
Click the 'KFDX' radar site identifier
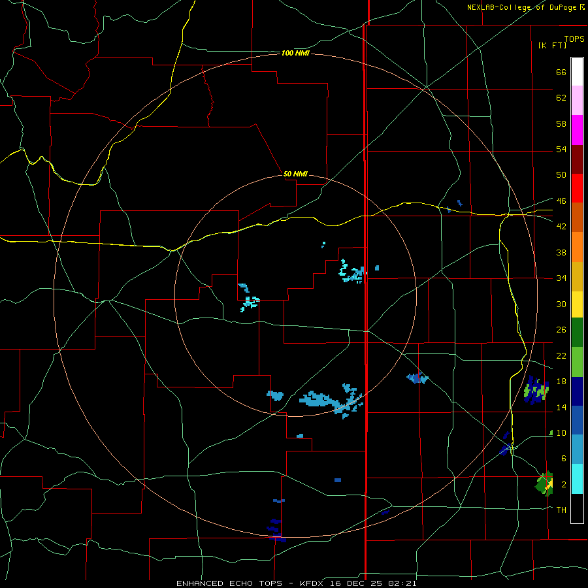[x=312, y=583]
